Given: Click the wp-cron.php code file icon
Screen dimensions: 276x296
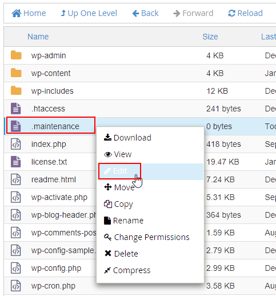Looking at the screenshot, I should coord(15,286).
